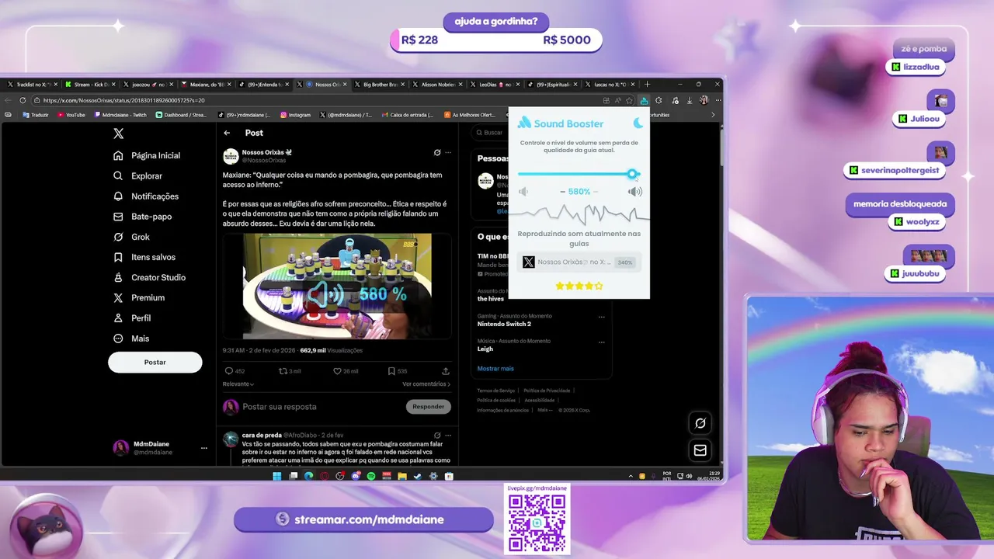Screen dimensions: 994x559
Task: Open Termos de Serviço footer link
Action: 496,391
